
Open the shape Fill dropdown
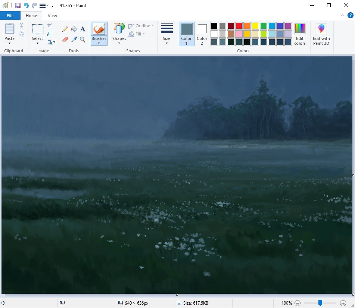(x=137, y=34)
